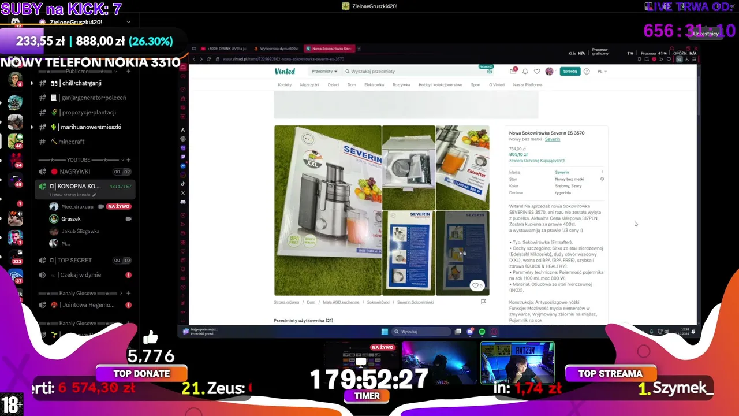Image resolution: width=739 pixels, height=416 pixels.
Task: Open Spotify from the taskbar
Action: point(482,332)
